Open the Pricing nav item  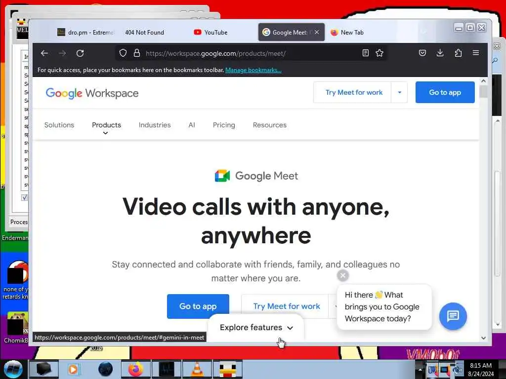tap(224, 125)
